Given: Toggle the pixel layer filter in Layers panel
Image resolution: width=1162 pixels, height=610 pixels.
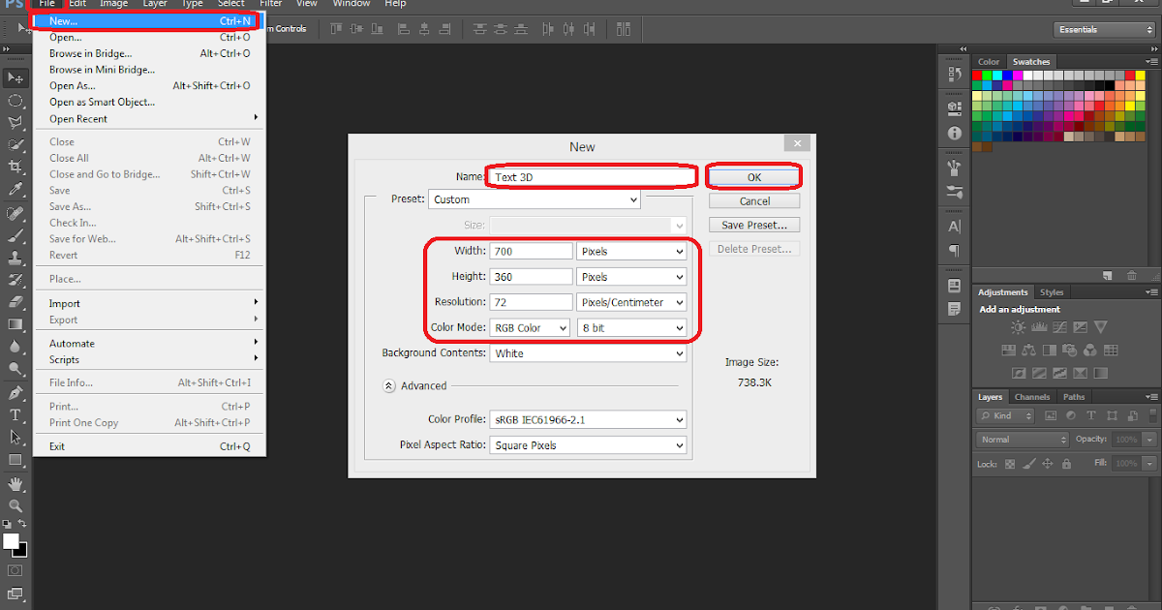Looking at the screenshot, I should click(1052, 415).
